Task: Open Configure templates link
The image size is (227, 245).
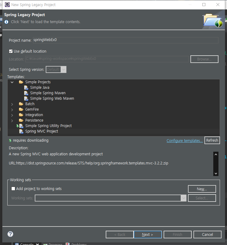Action: pos(185,141)
